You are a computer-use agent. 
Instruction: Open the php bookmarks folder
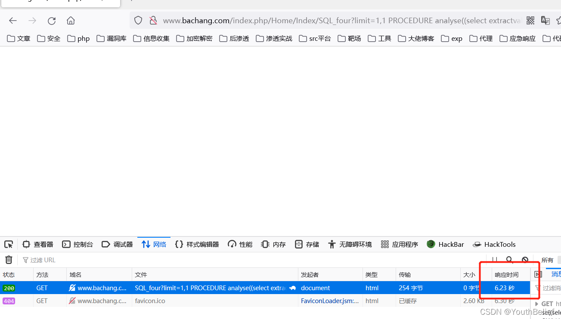[x=78, y=38]
